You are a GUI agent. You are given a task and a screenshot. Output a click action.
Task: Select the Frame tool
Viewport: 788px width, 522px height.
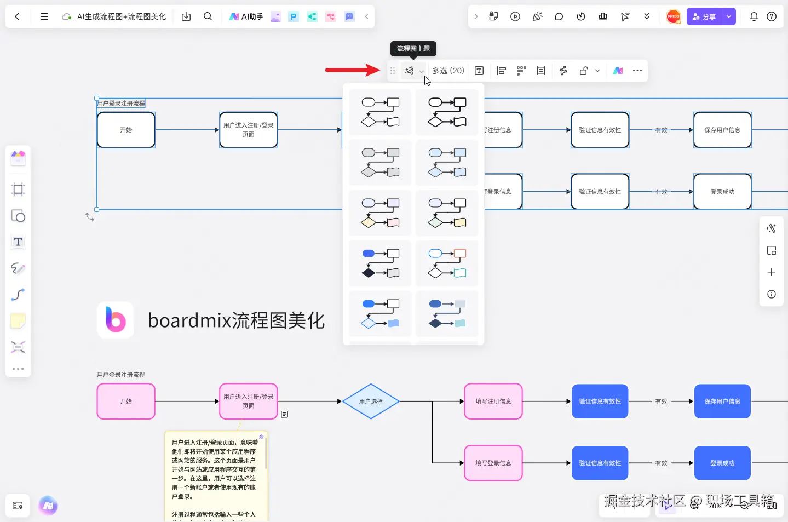point(18,189)
